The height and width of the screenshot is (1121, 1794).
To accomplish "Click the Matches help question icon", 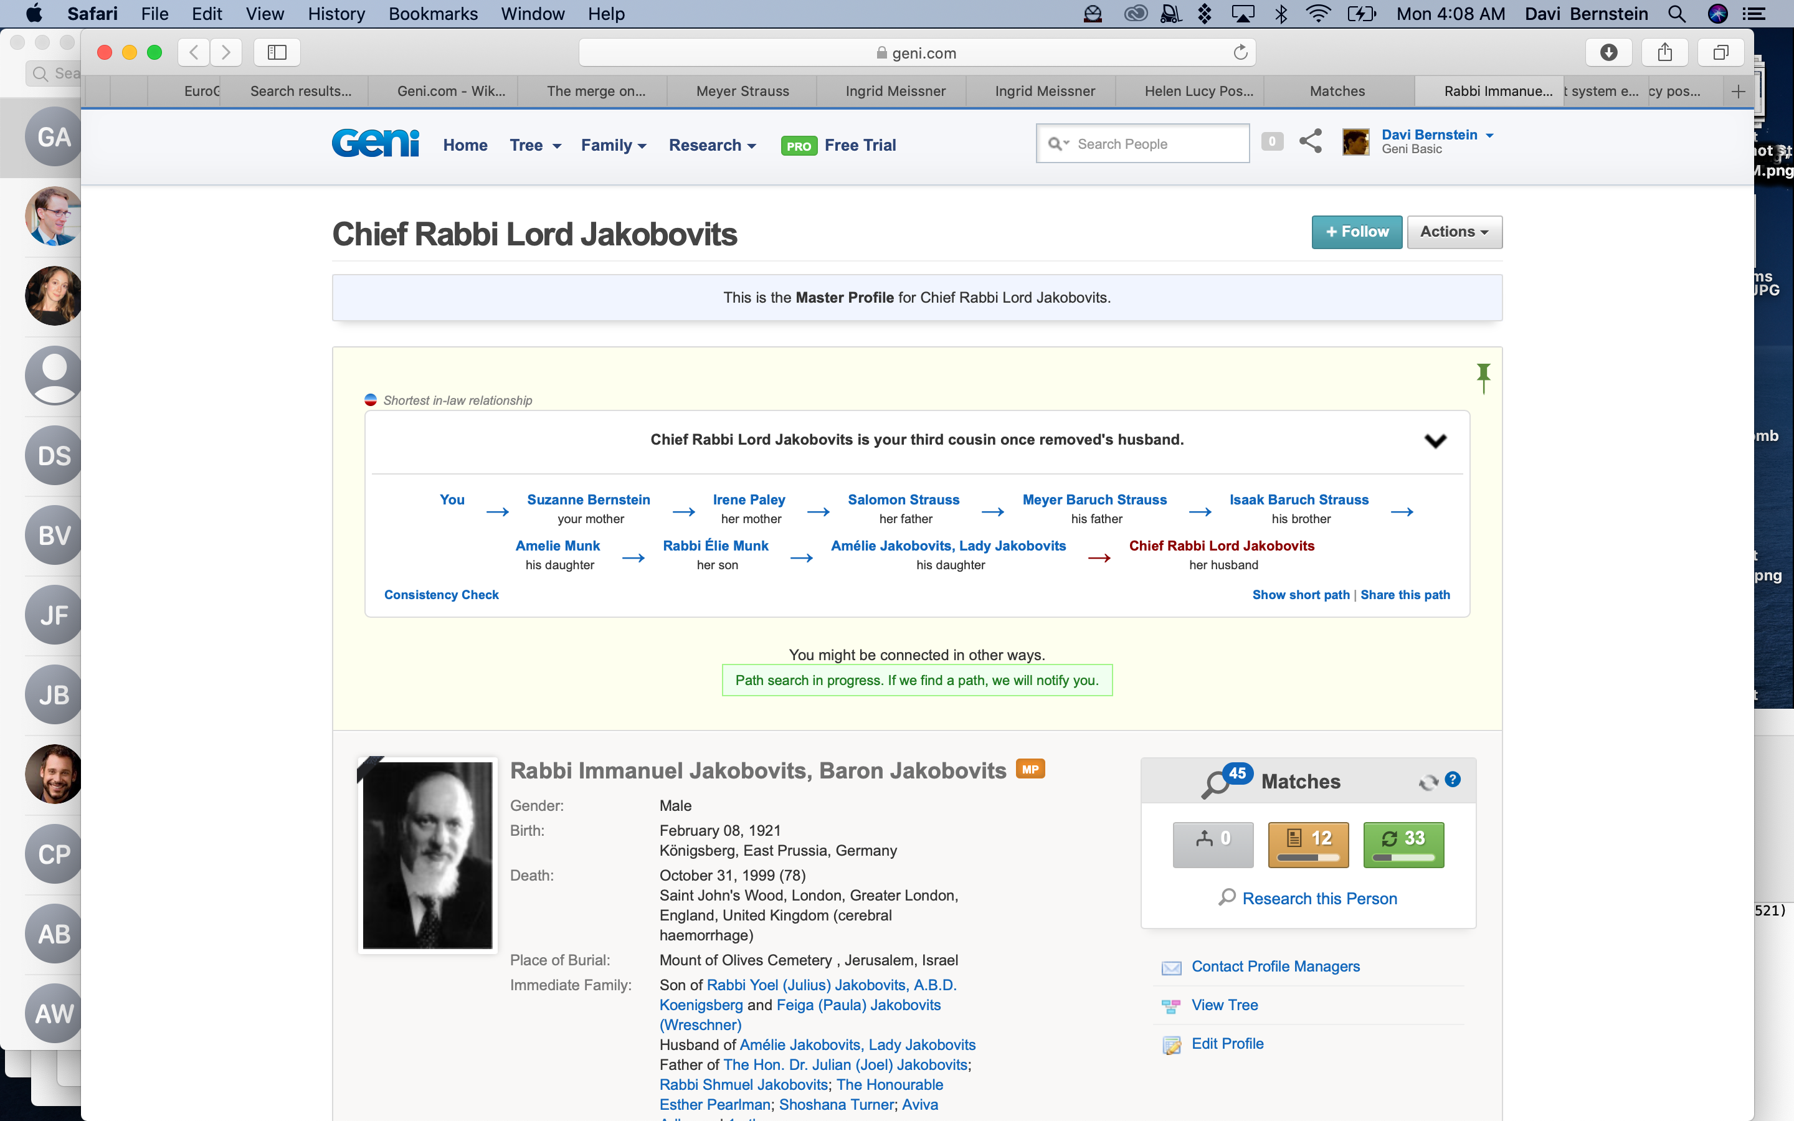I will pyautogui.click(x=1453, y=779).
